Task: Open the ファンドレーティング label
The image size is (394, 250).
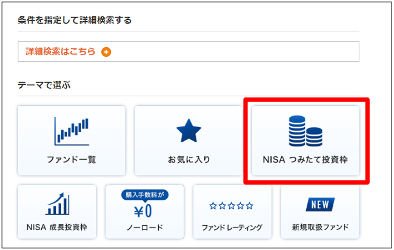Action: coord(232,228)
